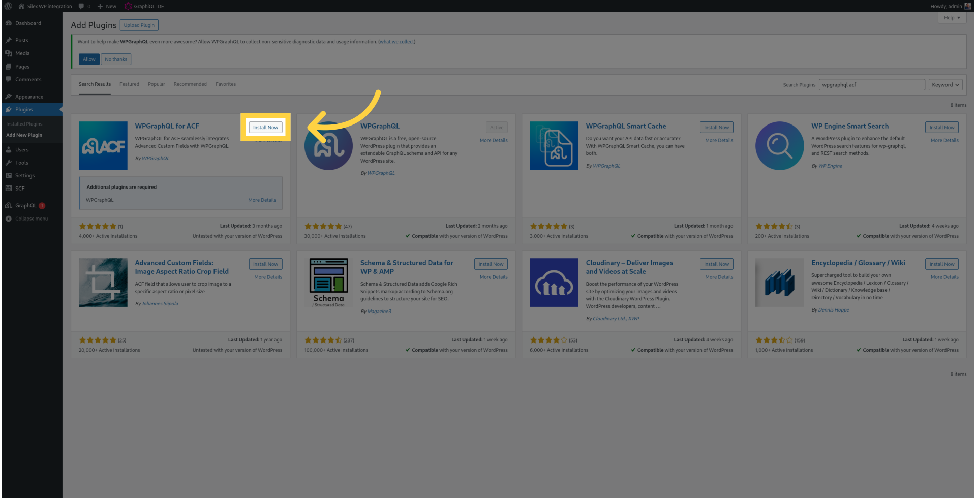Viewport: 976px width, 498px height.
Task: Click Upload Plugin button
Action: click(x=139, y=25)
